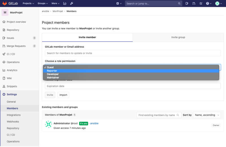Expand the Groups dropdown in navbar
This screenshot has width=226, height=147.
43,3
